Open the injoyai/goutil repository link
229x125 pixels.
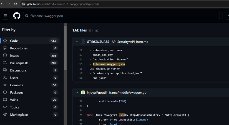[x=97, y=92]
